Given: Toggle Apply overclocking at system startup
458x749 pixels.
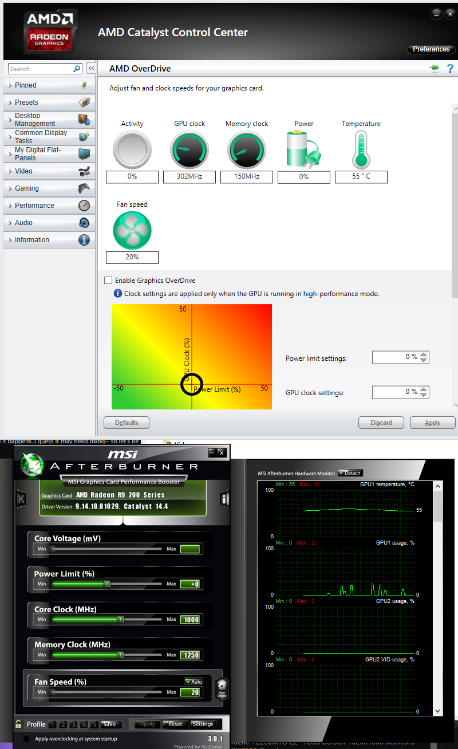Looking at the screenshot, I should click(x=26, y=739).
